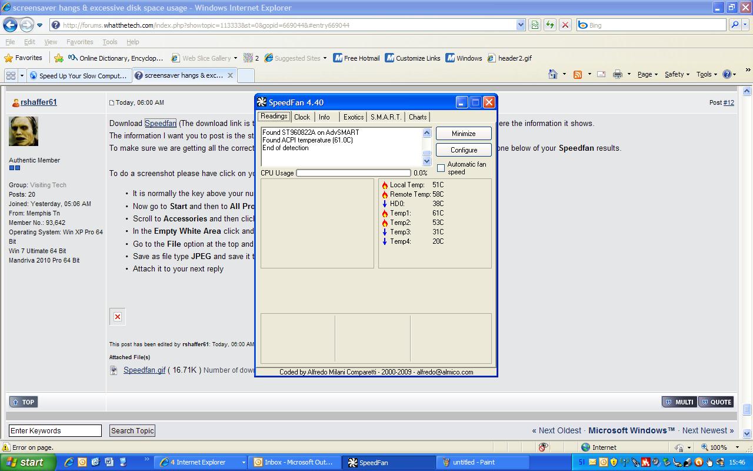Open Quick Tabs view icon

tap(11, 75)
